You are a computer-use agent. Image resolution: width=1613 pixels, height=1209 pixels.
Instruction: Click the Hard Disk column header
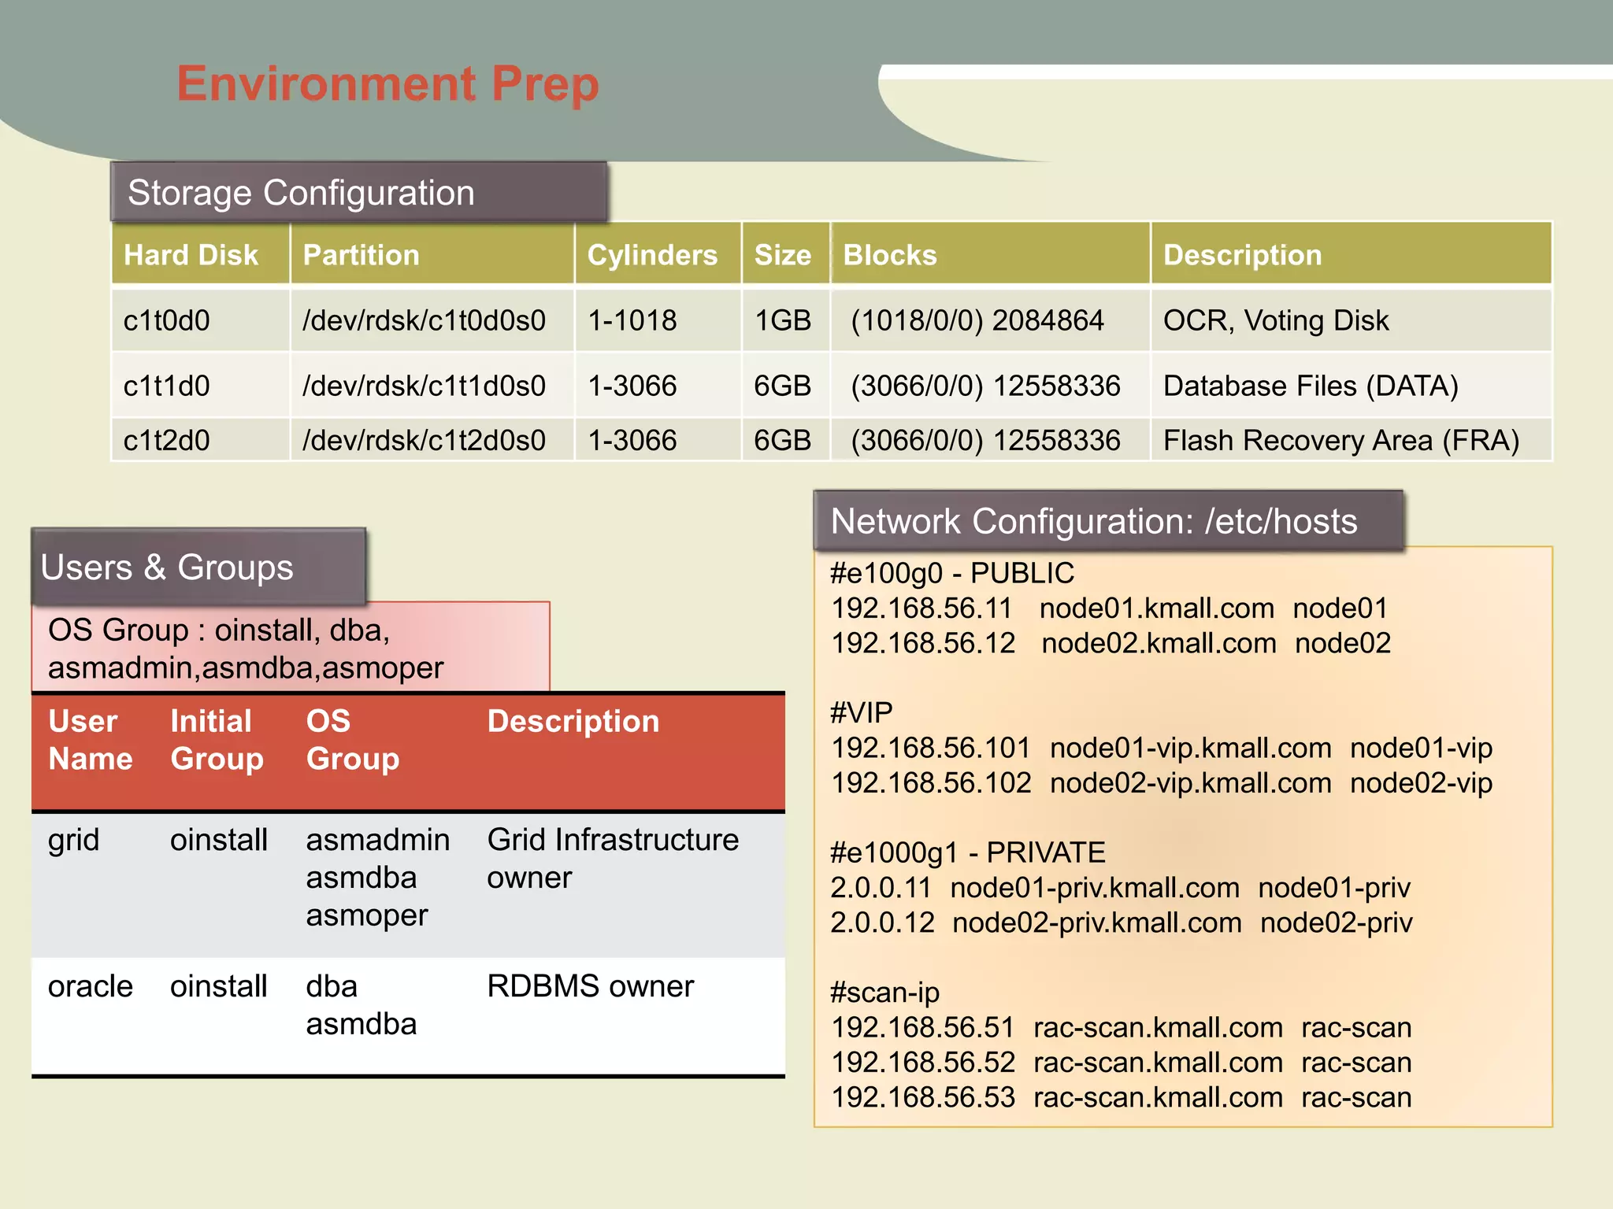(201, 254)
